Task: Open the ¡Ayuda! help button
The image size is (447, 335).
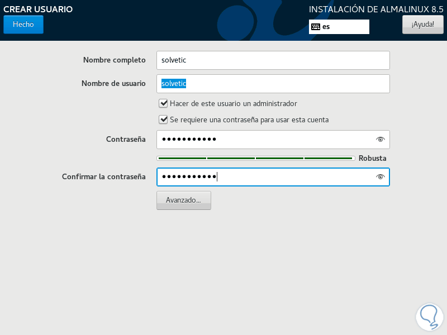Action: (423, 25)
